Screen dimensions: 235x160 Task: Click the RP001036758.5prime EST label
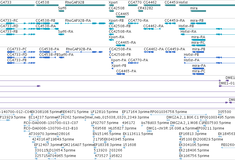click(168, 112)
